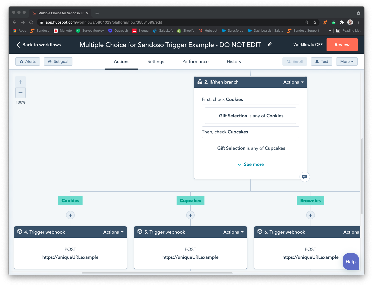Go back to workflows

[x=39, y=45]
